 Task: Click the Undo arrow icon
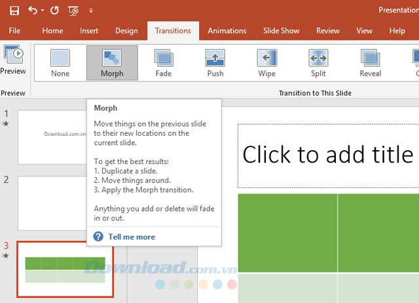33,10
